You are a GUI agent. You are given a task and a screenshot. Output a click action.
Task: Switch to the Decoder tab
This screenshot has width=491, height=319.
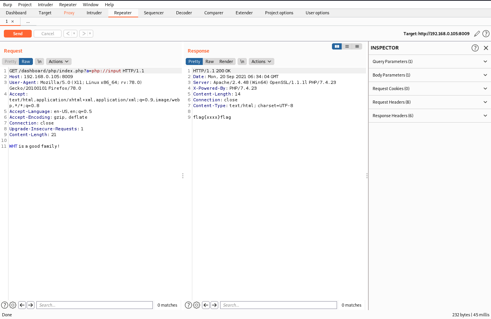click(x=184, y=13)
